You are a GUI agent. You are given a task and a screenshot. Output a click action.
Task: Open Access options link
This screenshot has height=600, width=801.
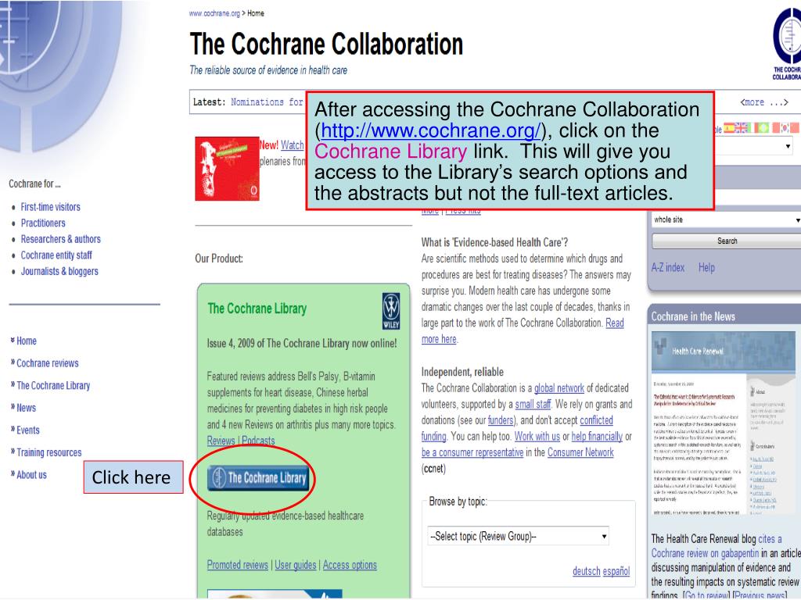pos(350,565)
